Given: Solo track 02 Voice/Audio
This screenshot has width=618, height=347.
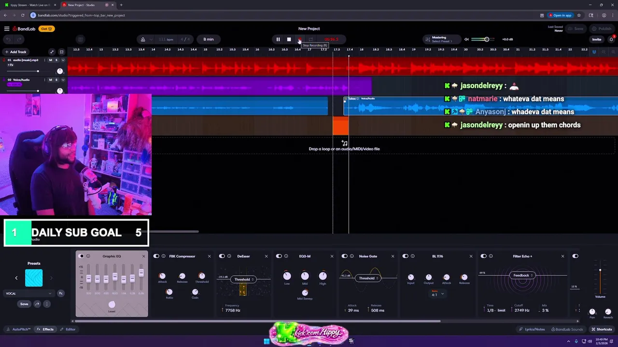Looking at the screenshot, I should 56,80.
